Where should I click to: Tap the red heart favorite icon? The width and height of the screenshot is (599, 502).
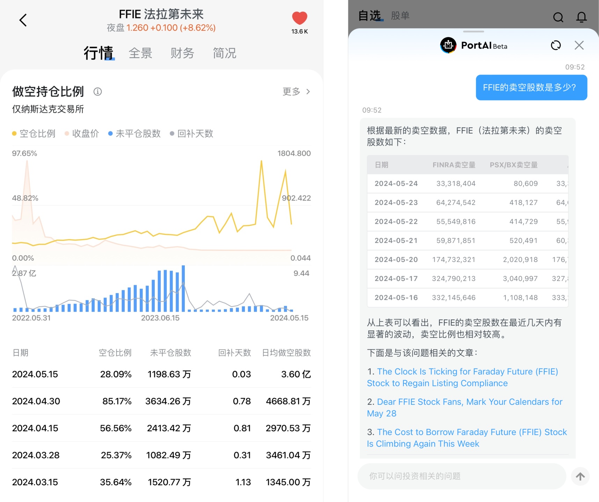tap(299, 18)
